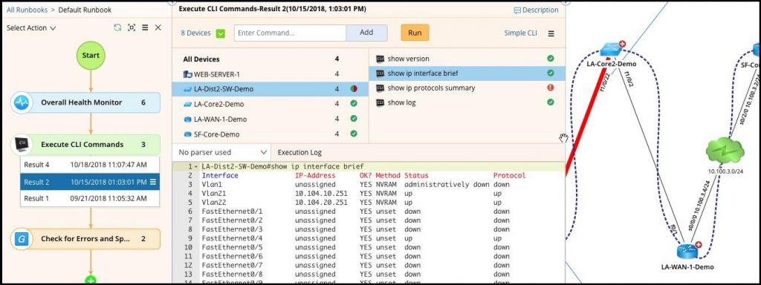Click the LA-Core2-Demo map label

click(x=611, y=64)
